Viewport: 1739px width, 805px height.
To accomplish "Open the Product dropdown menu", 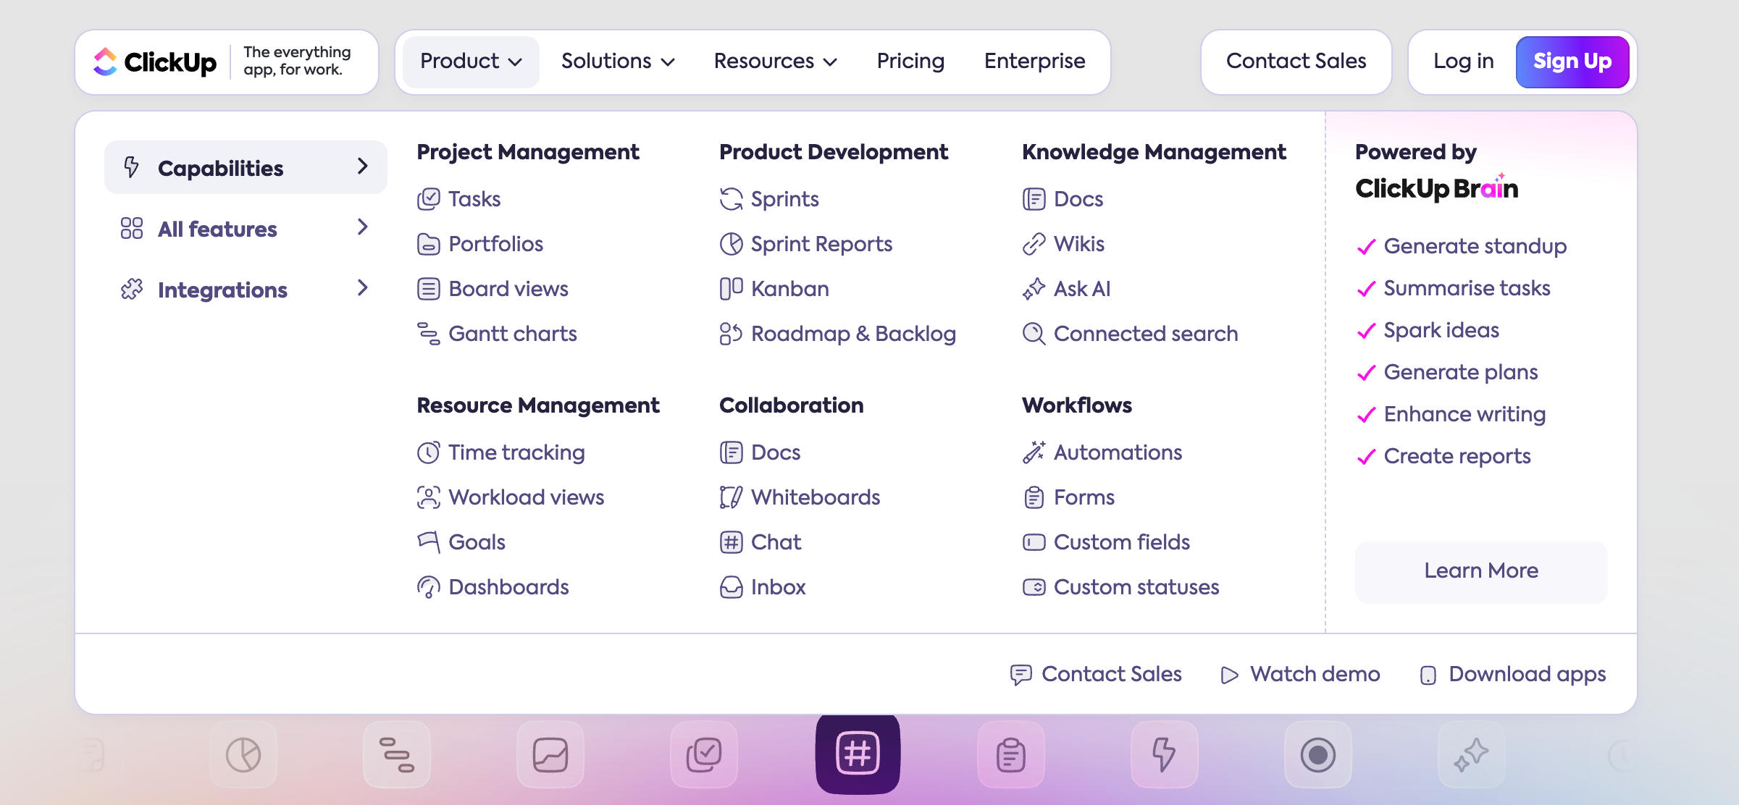I will 471,62.
